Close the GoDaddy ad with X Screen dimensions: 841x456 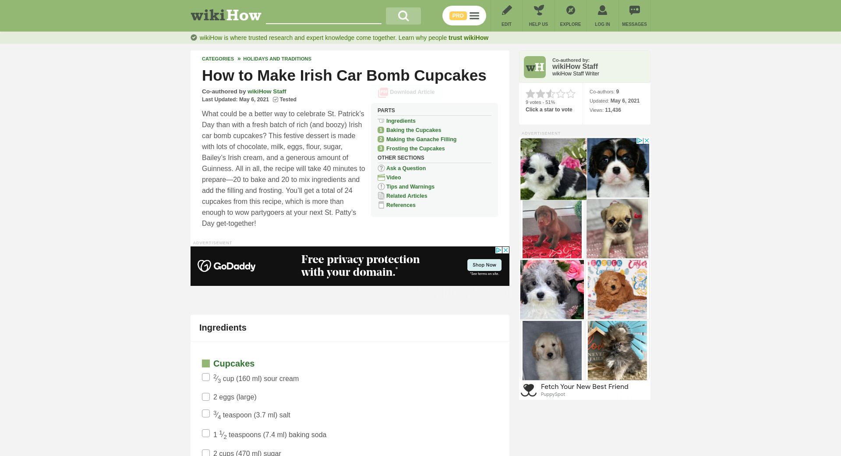pos(505,250)
